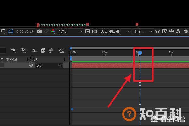Click the 父级 parent column header

33,60
